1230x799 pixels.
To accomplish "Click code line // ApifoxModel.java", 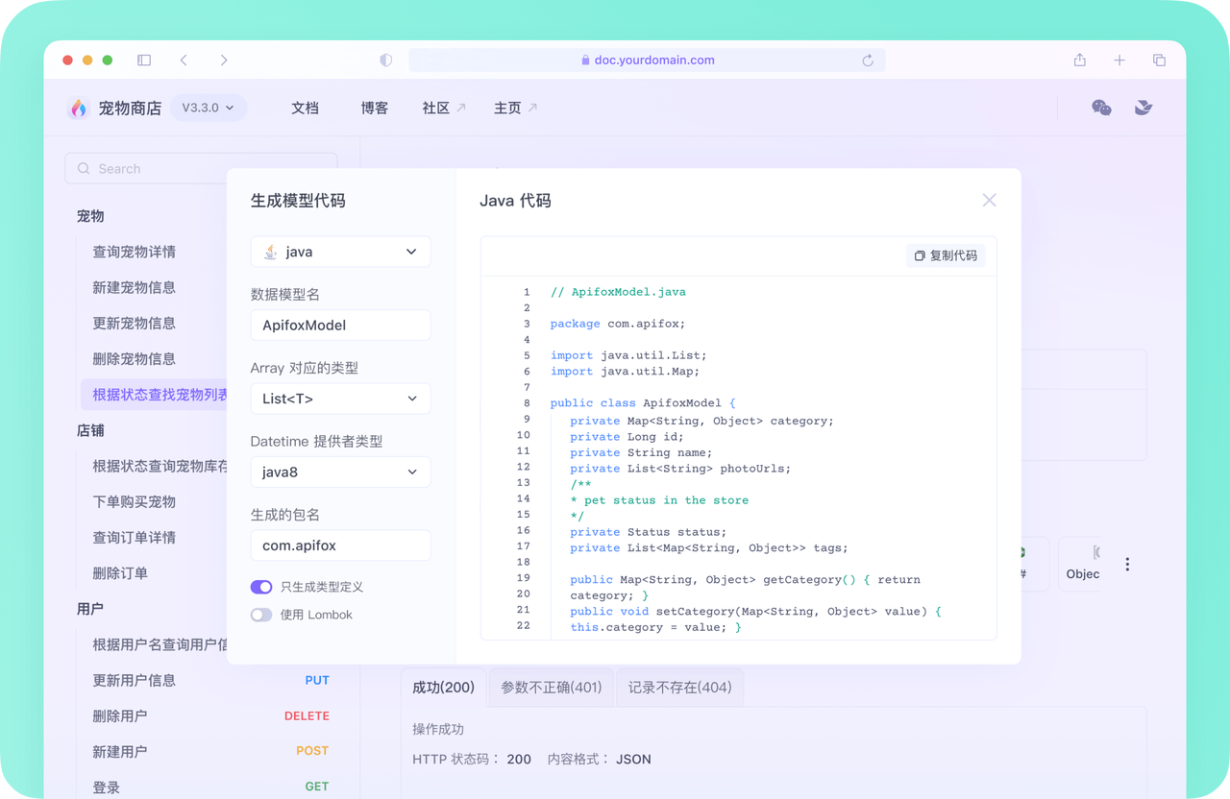I will pyautogui.click(x=618, y=292).
